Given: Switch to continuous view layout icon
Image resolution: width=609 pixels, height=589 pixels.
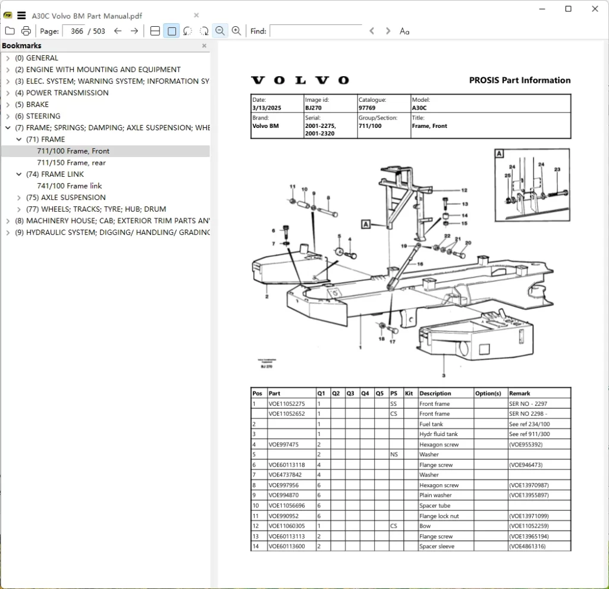Looking at the screenshot, I should (155, 31).
